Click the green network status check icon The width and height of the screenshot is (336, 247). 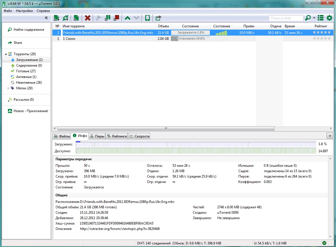click(324, 243)
